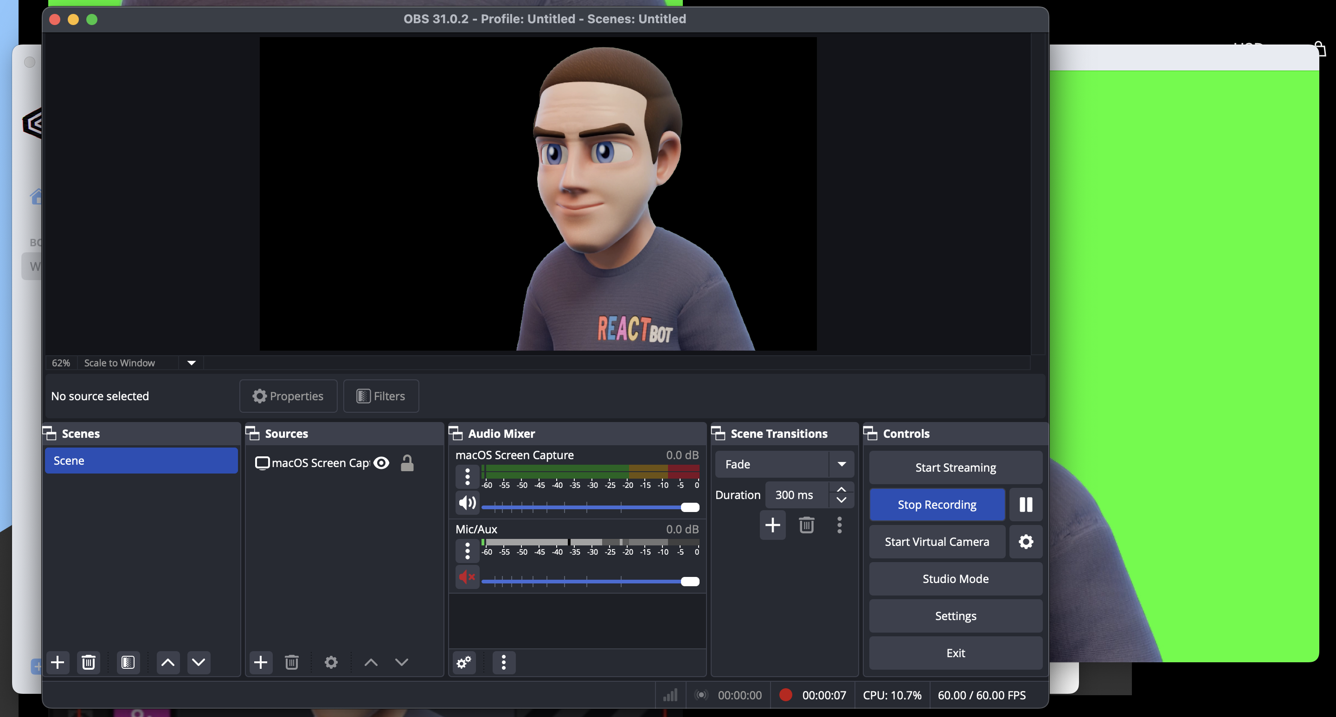1336x717 pixels.
Task: Open virtual camera settings gear
Action: pyautogui.click(x=1026, y=542)
